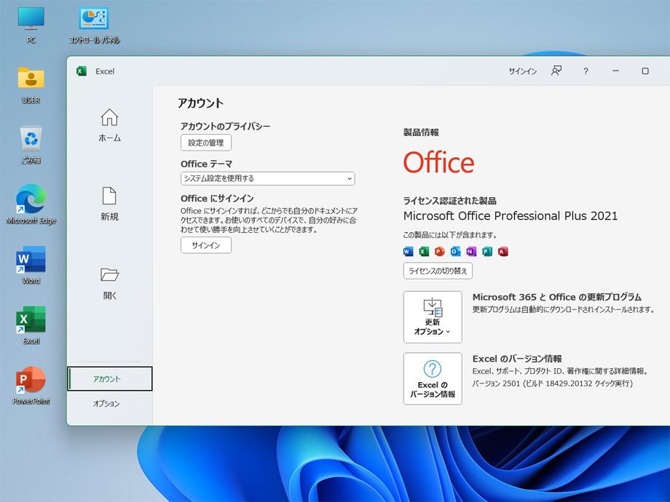Select the Word desktop shortcut

pos(31,265)
